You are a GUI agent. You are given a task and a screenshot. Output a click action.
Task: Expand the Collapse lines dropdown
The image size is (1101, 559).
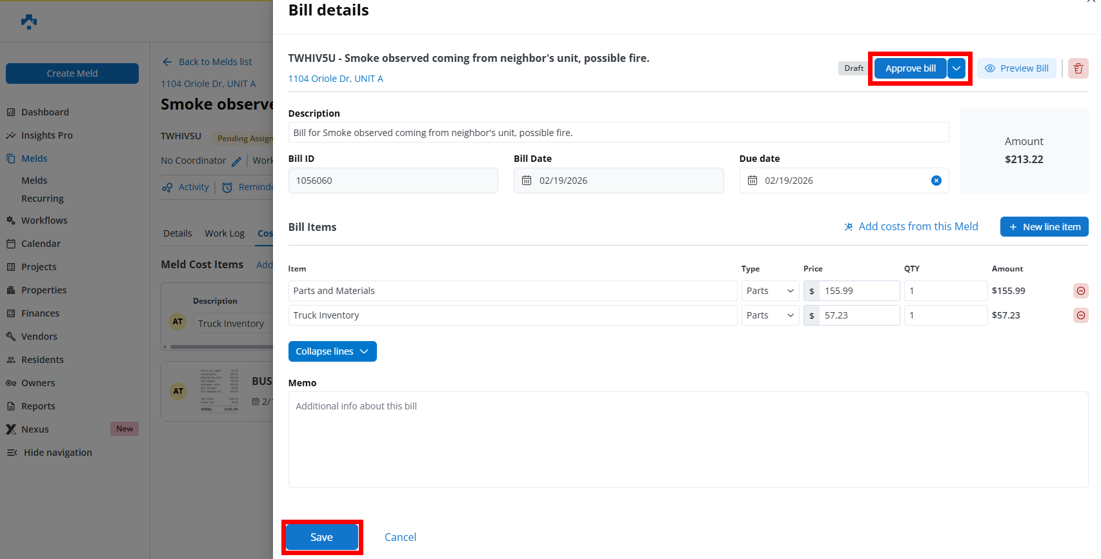(364, 351)
